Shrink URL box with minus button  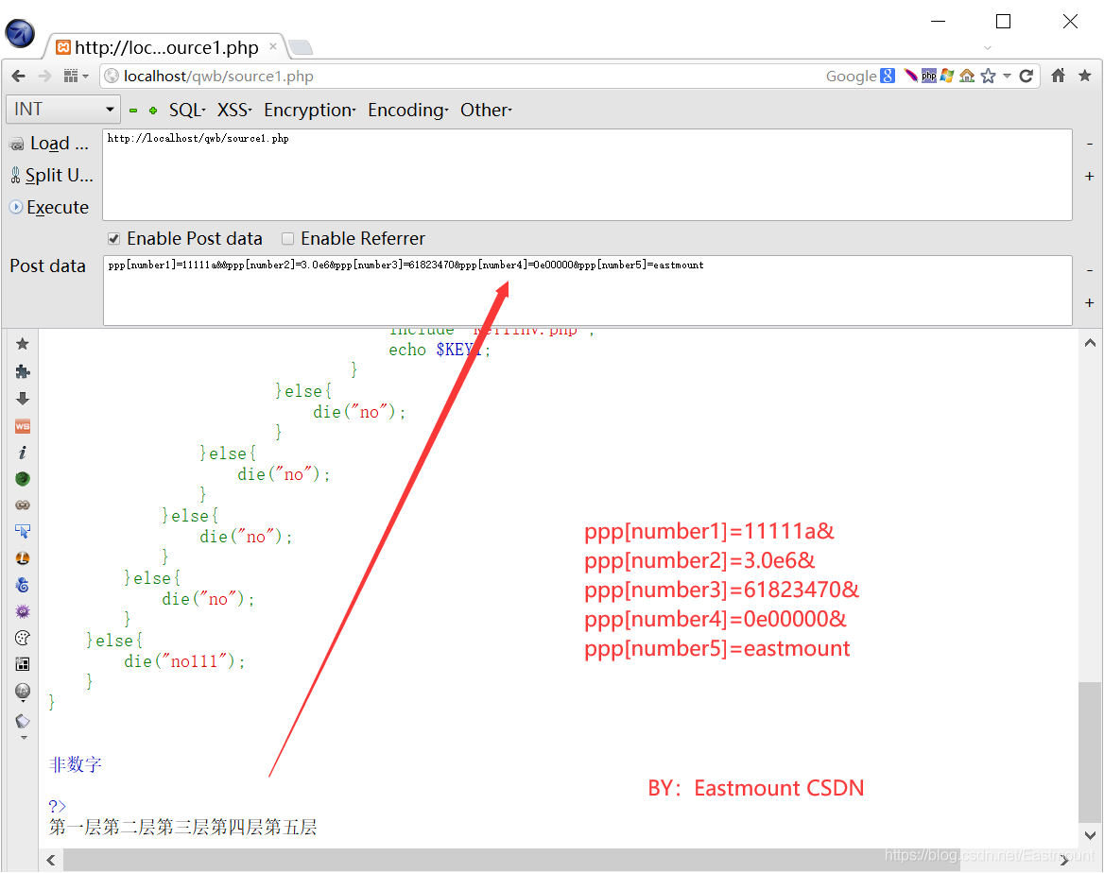[1089, 144]
